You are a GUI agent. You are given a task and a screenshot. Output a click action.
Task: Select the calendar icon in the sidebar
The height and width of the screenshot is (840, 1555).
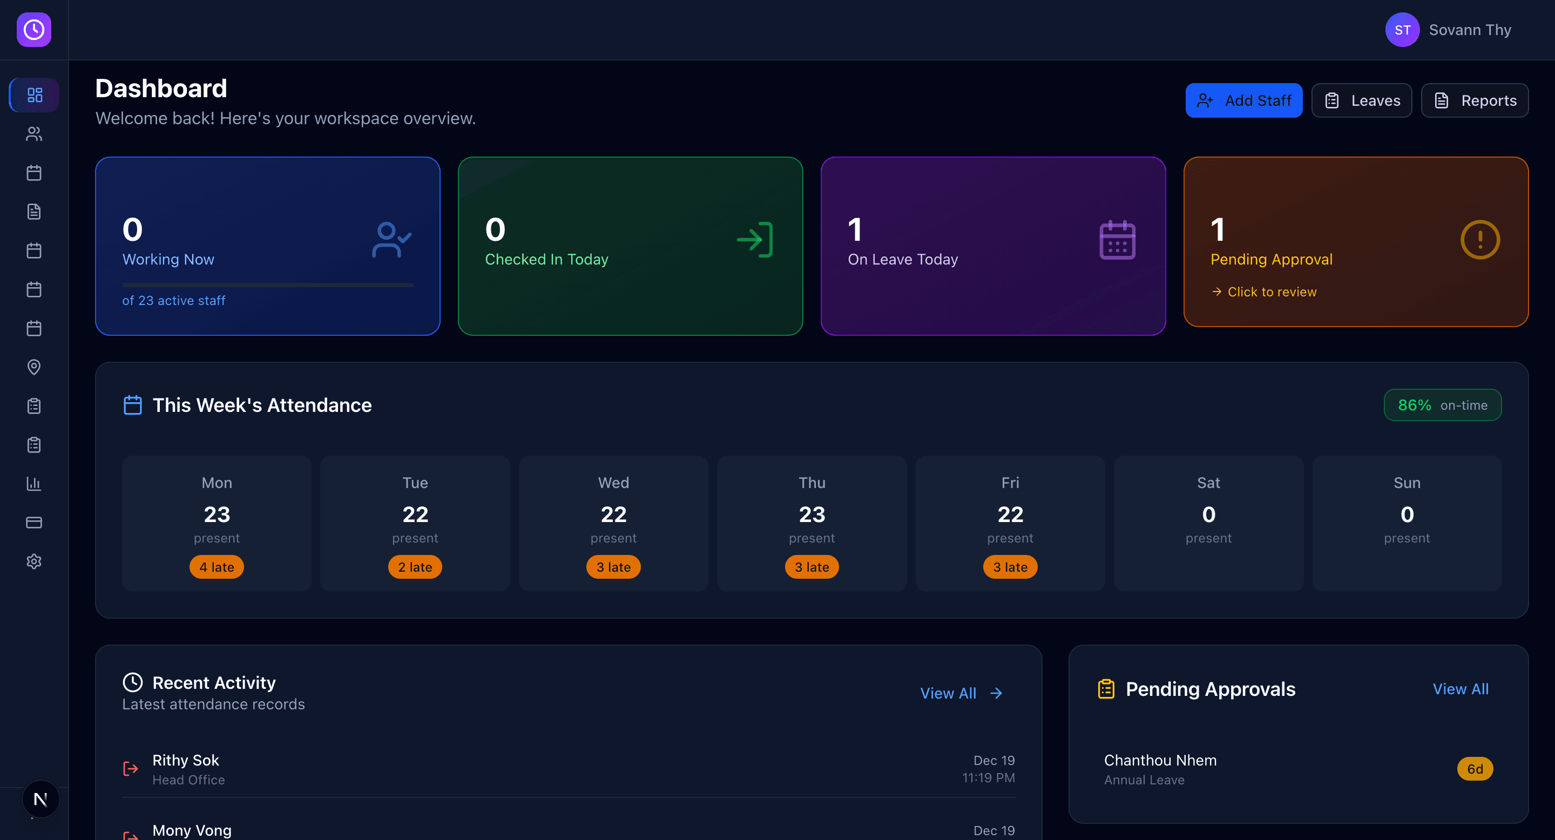(x=34, y=173)
